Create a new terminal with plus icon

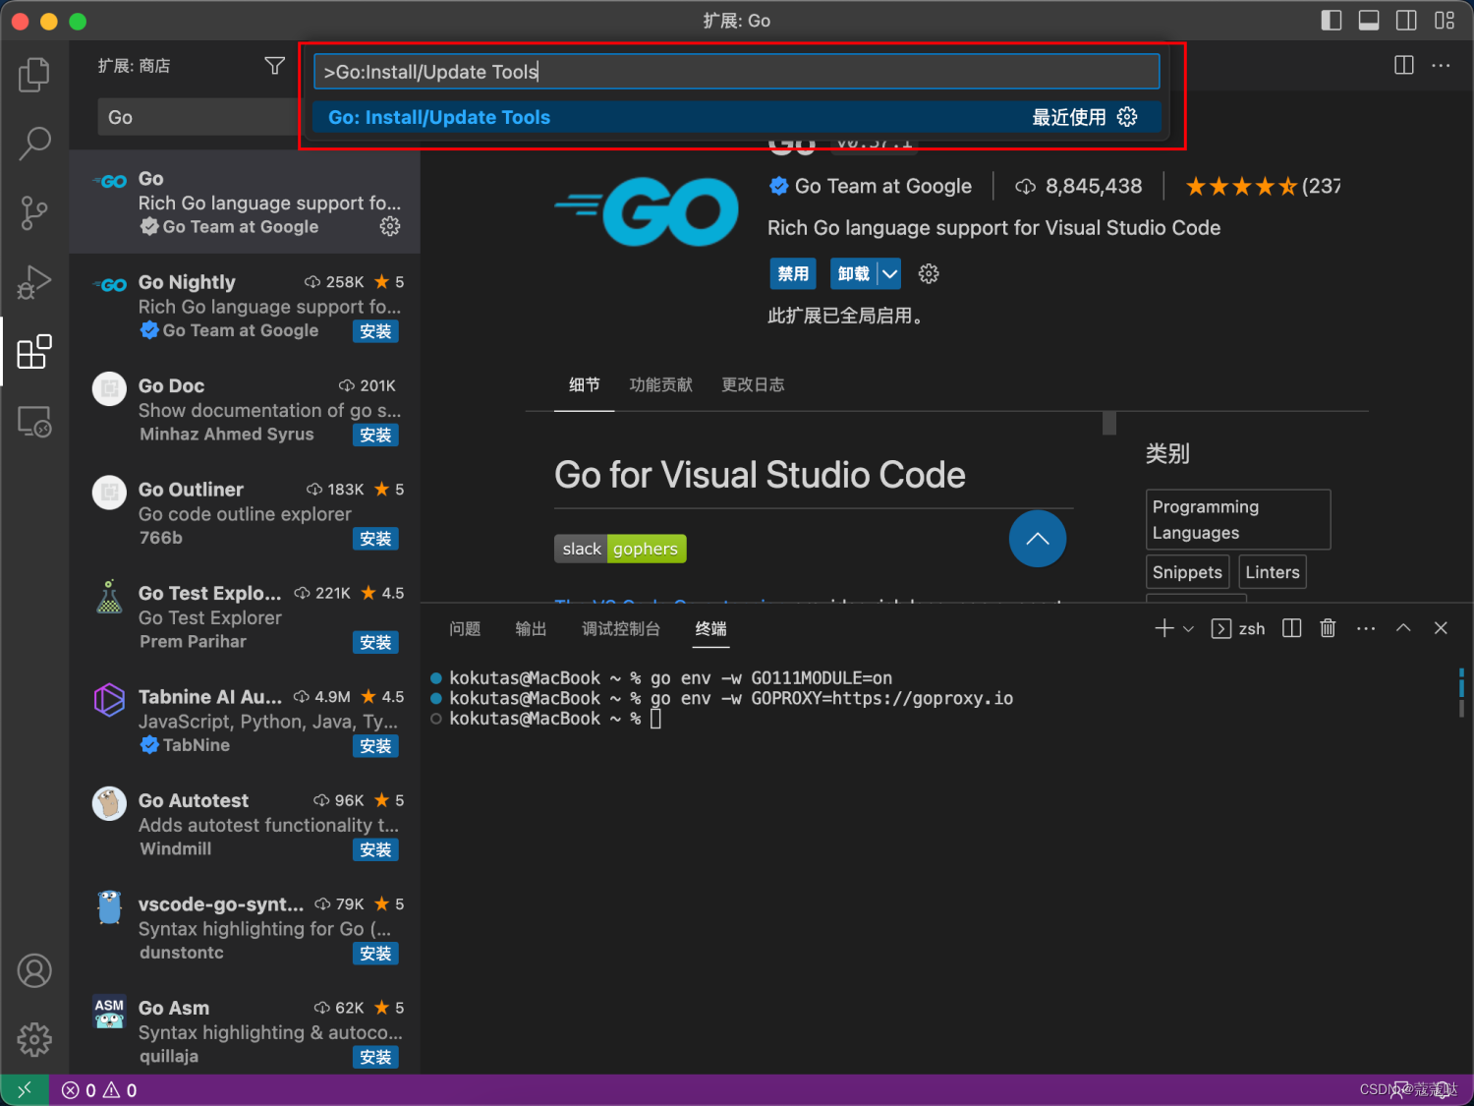1164,628
